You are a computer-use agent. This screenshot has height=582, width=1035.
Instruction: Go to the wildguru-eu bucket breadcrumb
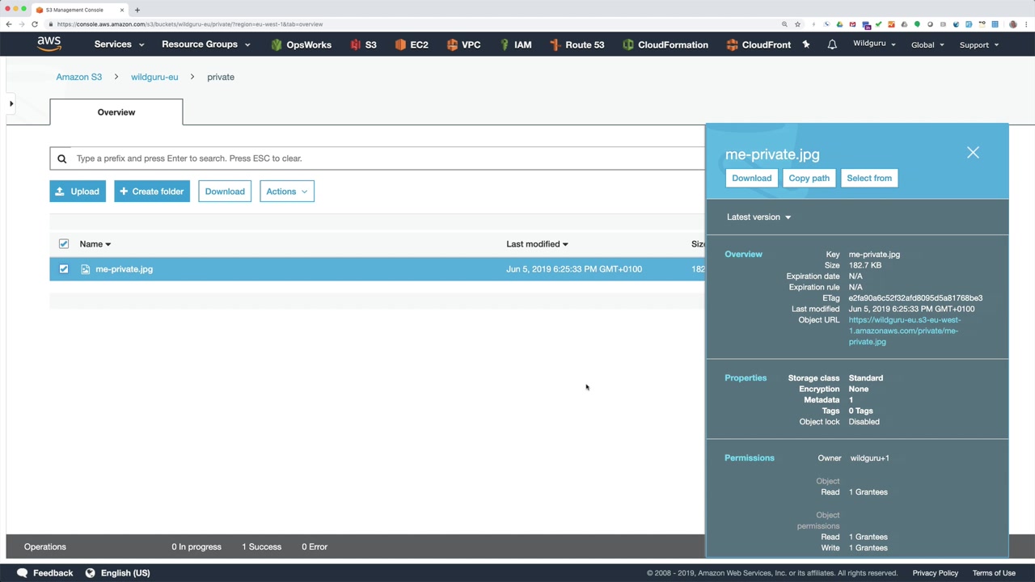(154, 77)
